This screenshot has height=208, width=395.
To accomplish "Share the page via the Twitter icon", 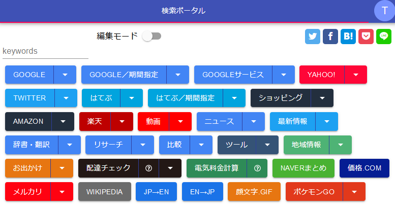I will (312, 37).
